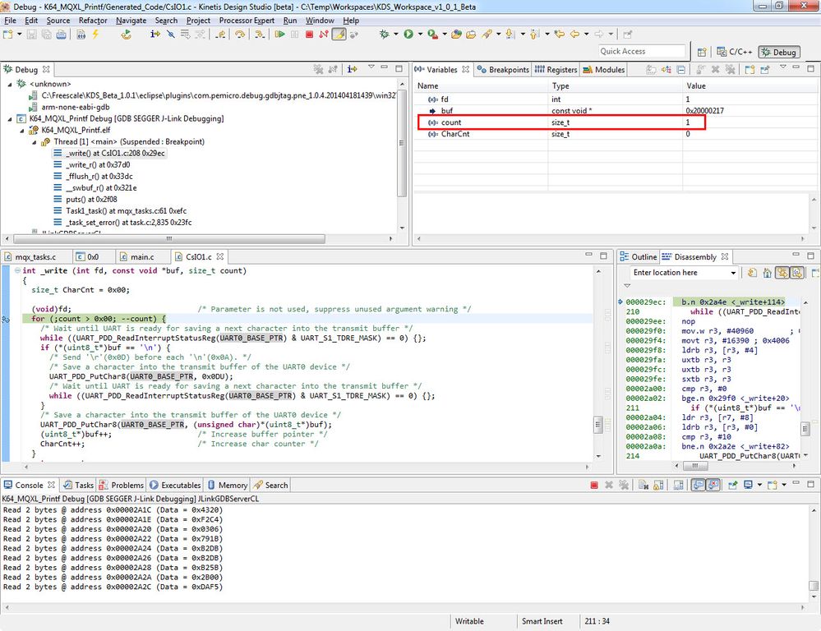Click the Save icon in the toolbar

pos(31,35)
